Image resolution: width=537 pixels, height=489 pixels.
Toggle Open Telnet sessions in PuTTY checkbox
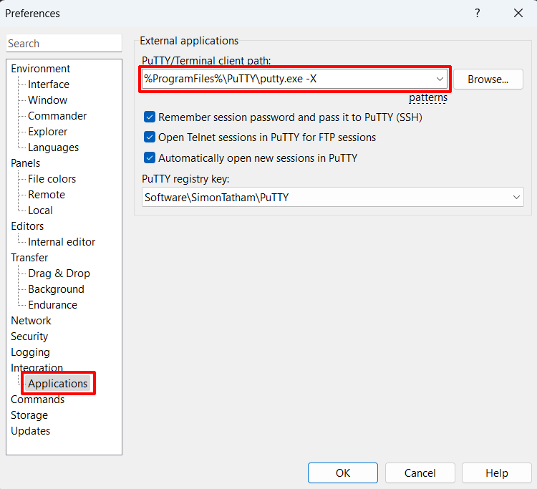click(150, 137)
